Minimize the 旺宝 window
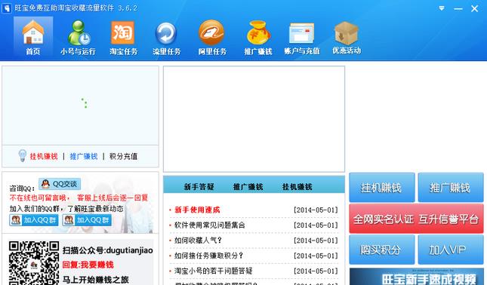The image size is (487, 285). 458,9
